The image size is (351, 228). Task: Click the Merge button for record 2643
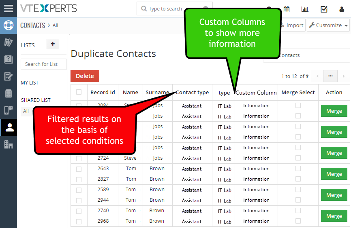334,174
